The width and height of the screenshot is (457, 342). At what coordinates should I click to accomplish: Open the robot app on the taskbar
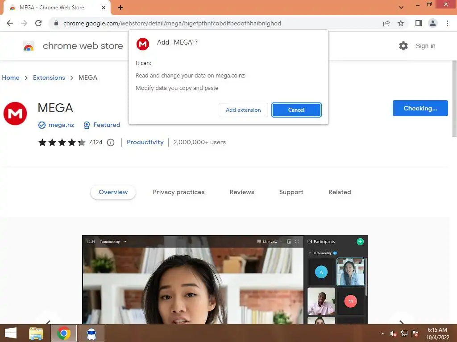tap(91, 334)
